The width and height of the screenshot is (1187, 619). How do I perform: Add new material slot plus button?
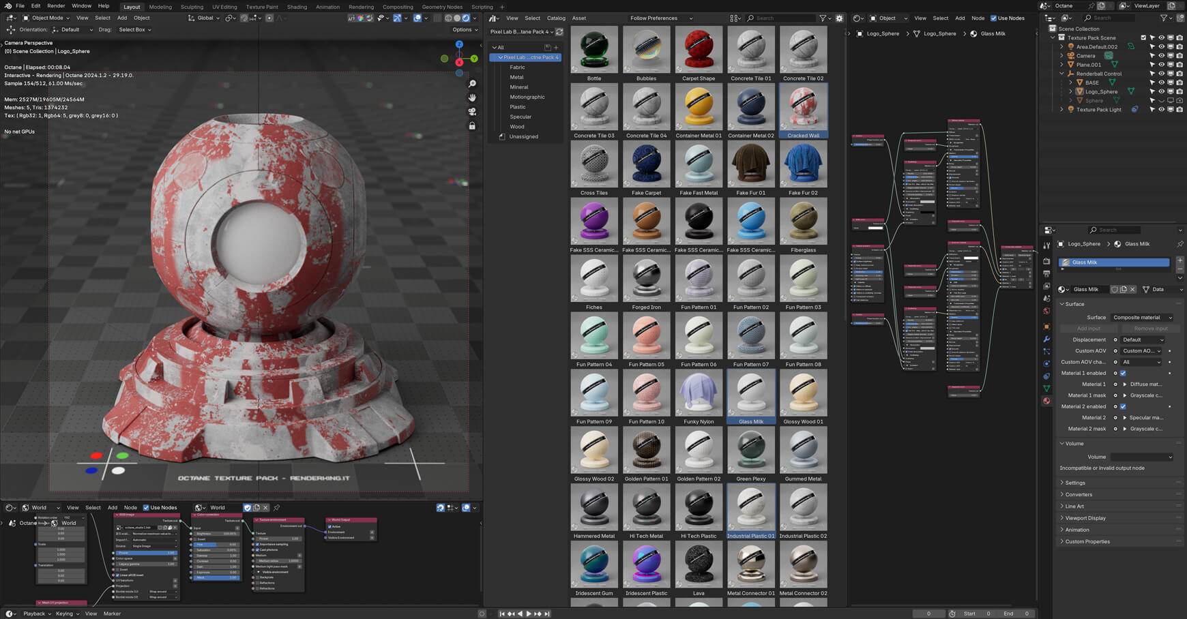pyautogui.click(x=1180, y=261)
